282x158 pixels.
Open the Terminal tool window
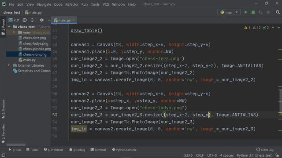(98, 150)
